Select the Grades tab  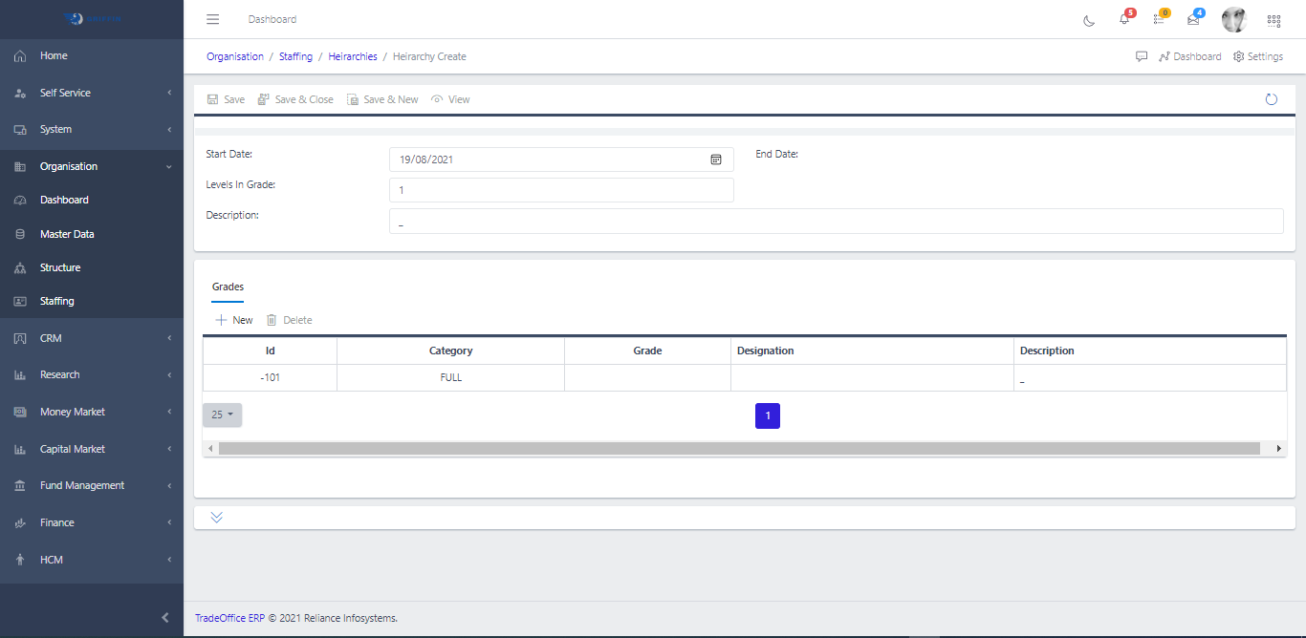[x=228, y=287]
